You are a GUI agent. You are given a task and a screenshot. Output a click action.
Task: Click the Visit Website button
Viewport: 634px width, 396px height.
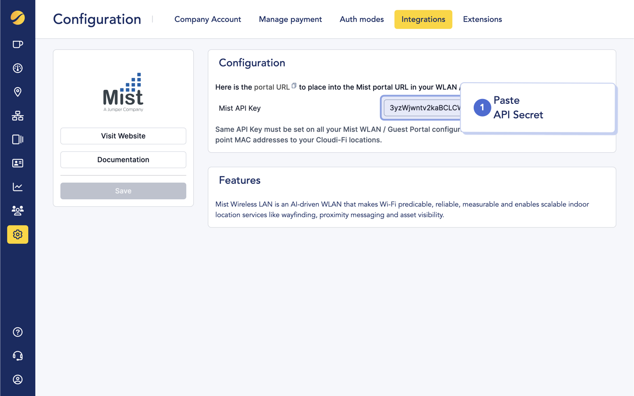point(123,136)
